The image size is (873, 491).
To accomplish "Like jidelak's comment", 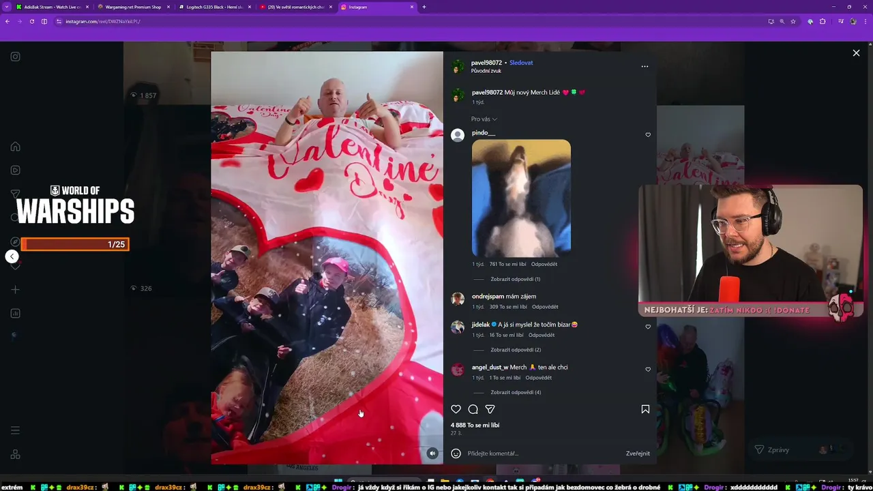I will [x=648, y=327].
